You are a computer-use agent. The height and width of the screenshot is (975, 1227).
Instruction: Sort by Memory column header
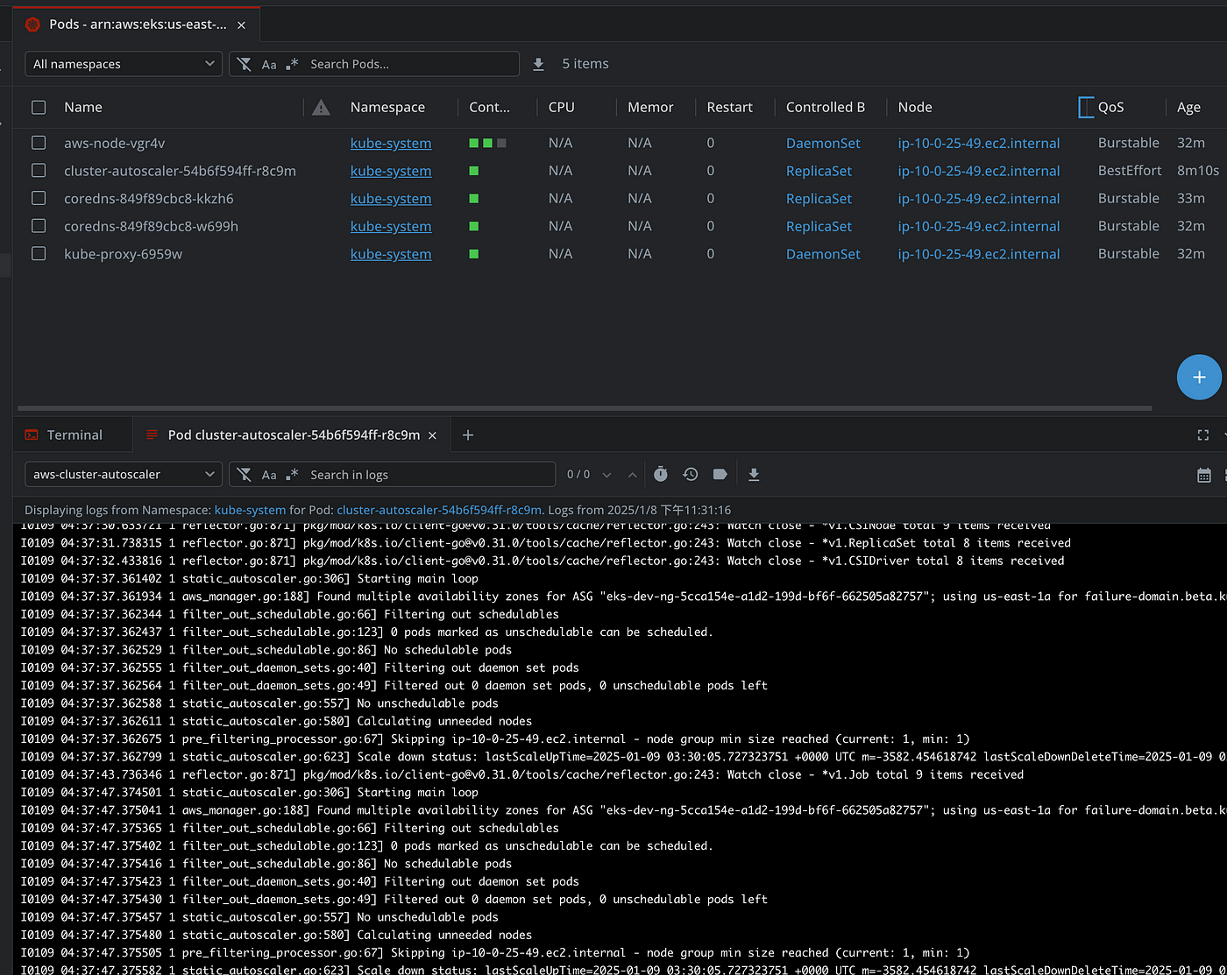click(x=650, y=107)
